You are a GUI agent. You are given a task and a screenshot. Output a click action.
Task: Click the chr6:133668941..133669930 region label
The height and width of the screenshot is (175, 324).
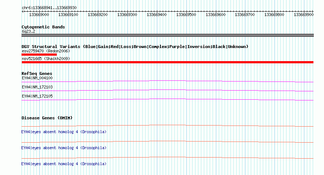tap(49, 8)
